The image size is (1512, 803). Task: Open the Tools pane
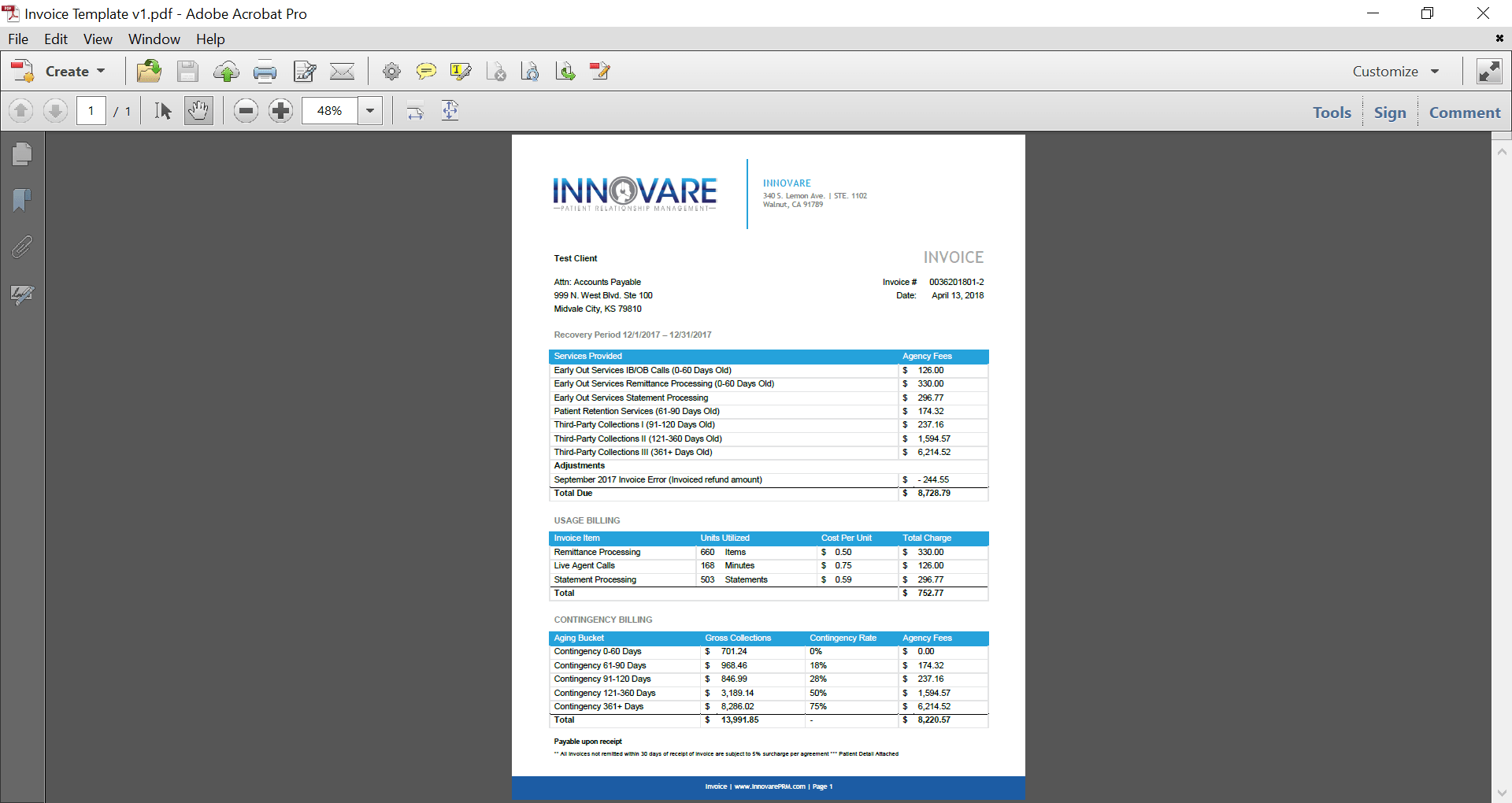point(1332,112)
